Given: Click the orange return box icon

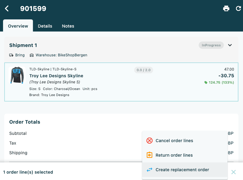Looking at the screenshot, I should 150,155.
